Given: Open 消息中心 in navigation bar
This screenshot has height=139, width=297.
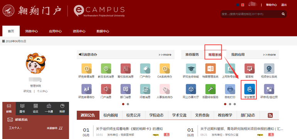Looking at the screenshot, I should (32, 31).
